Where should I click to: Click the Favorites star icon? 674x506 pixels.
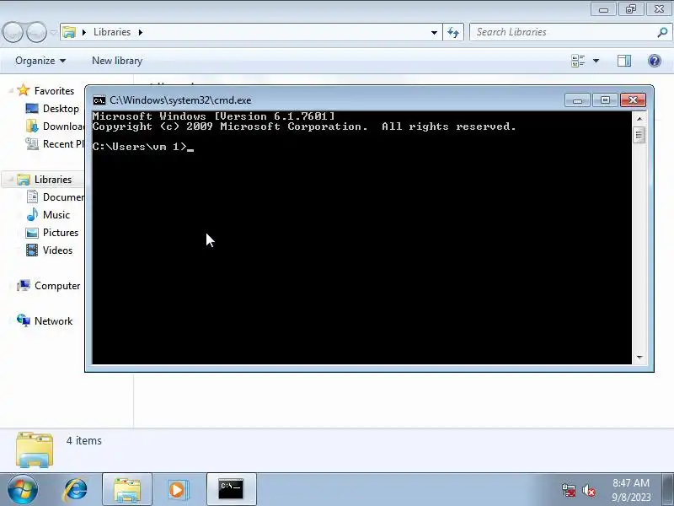click(24, 90)
